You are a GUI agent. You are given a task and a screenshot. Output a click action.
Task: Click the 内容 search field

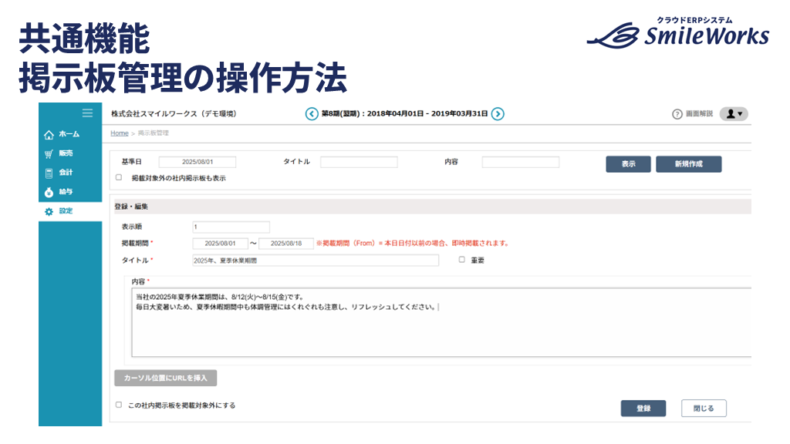(521, 162)
